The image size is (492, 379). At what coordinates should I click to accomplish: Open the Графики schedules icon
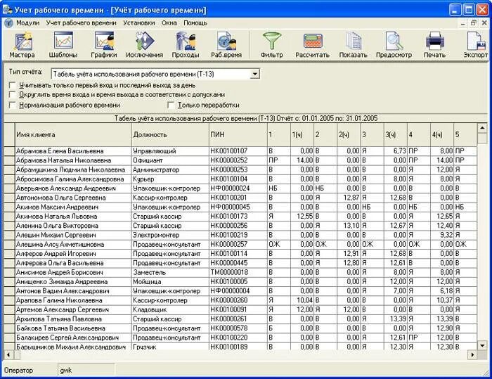104,45
